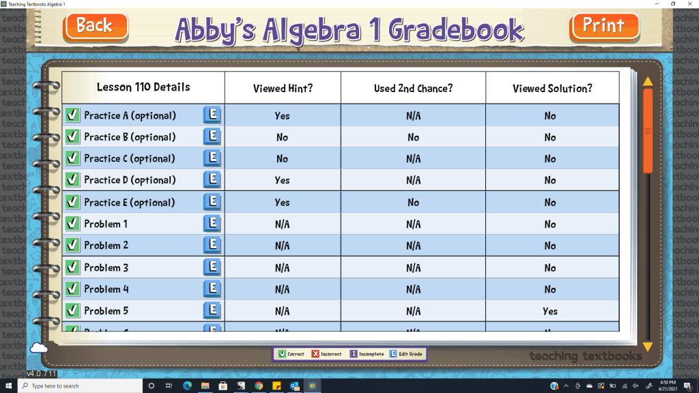
Task: Open Google Chrome from taskbar
Action: coord(259,386)
